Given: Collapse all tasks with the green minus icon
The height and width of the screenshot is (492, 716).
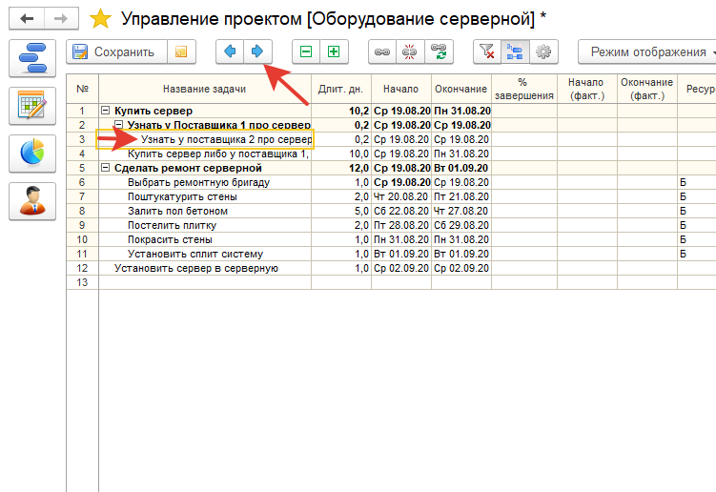Looking at the screenshot, I should point(306,51).
